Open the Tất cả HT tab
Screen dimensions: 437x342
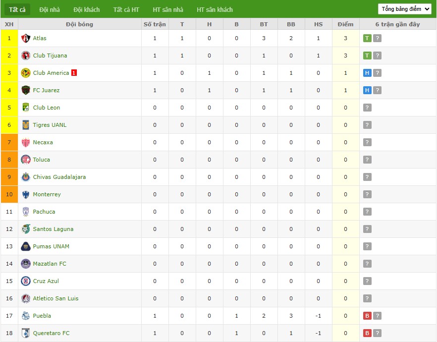click(126, 10)
